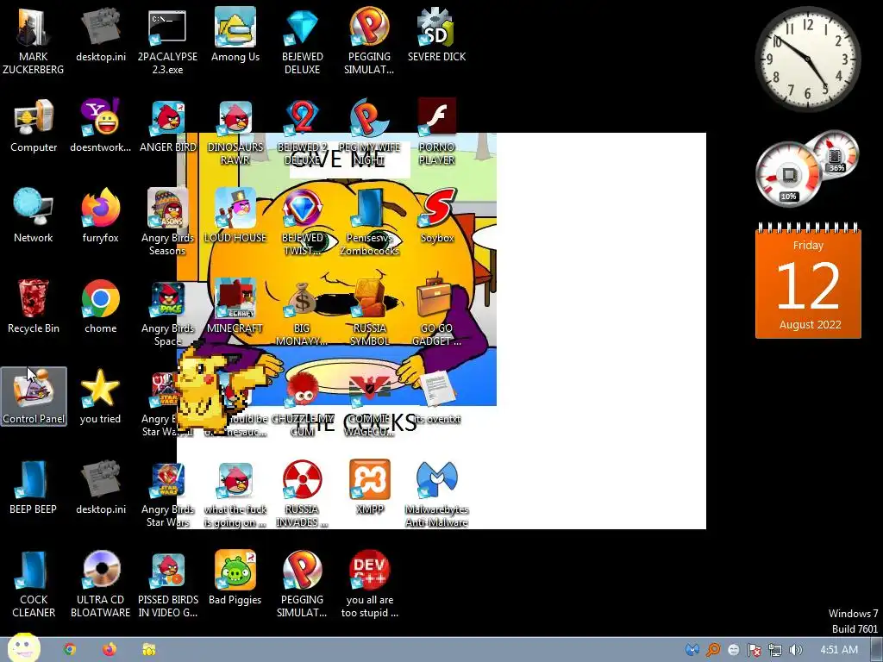
Task: Click the Show desktop strip at taskbar end
Action: pyautogui.click(x=878, y=650)
